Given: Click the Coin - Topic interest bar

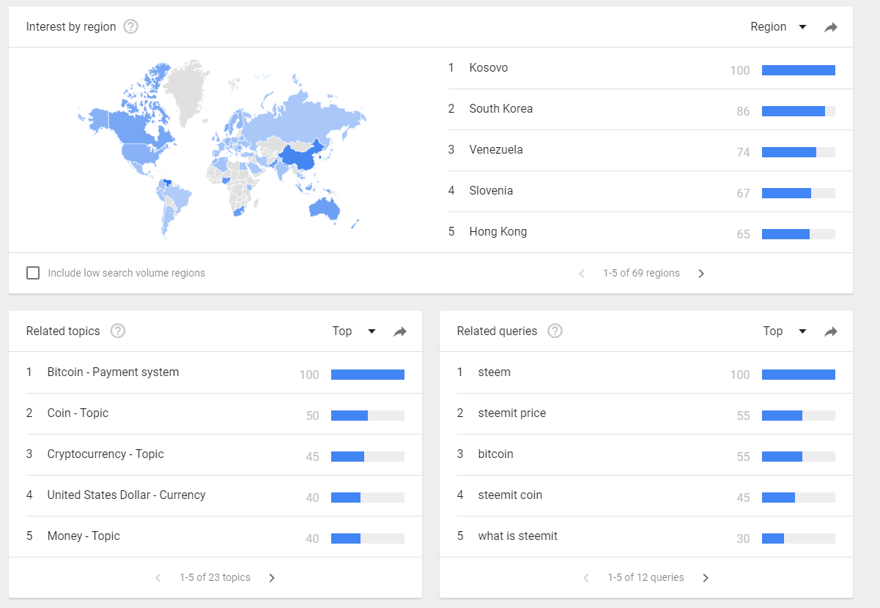Looking at the screenshot, I should [368, 416].
